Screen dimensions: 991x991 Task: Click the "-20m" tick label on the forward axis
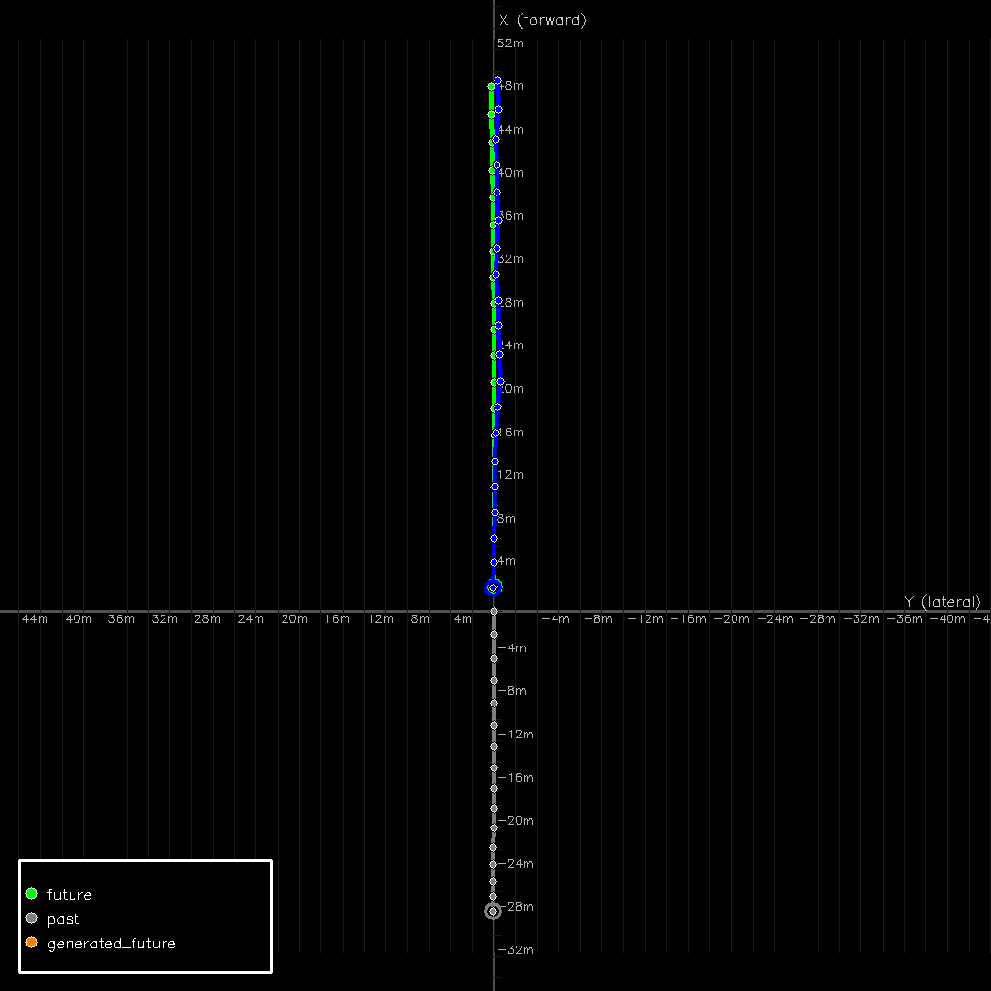click(x=517, y=821)
